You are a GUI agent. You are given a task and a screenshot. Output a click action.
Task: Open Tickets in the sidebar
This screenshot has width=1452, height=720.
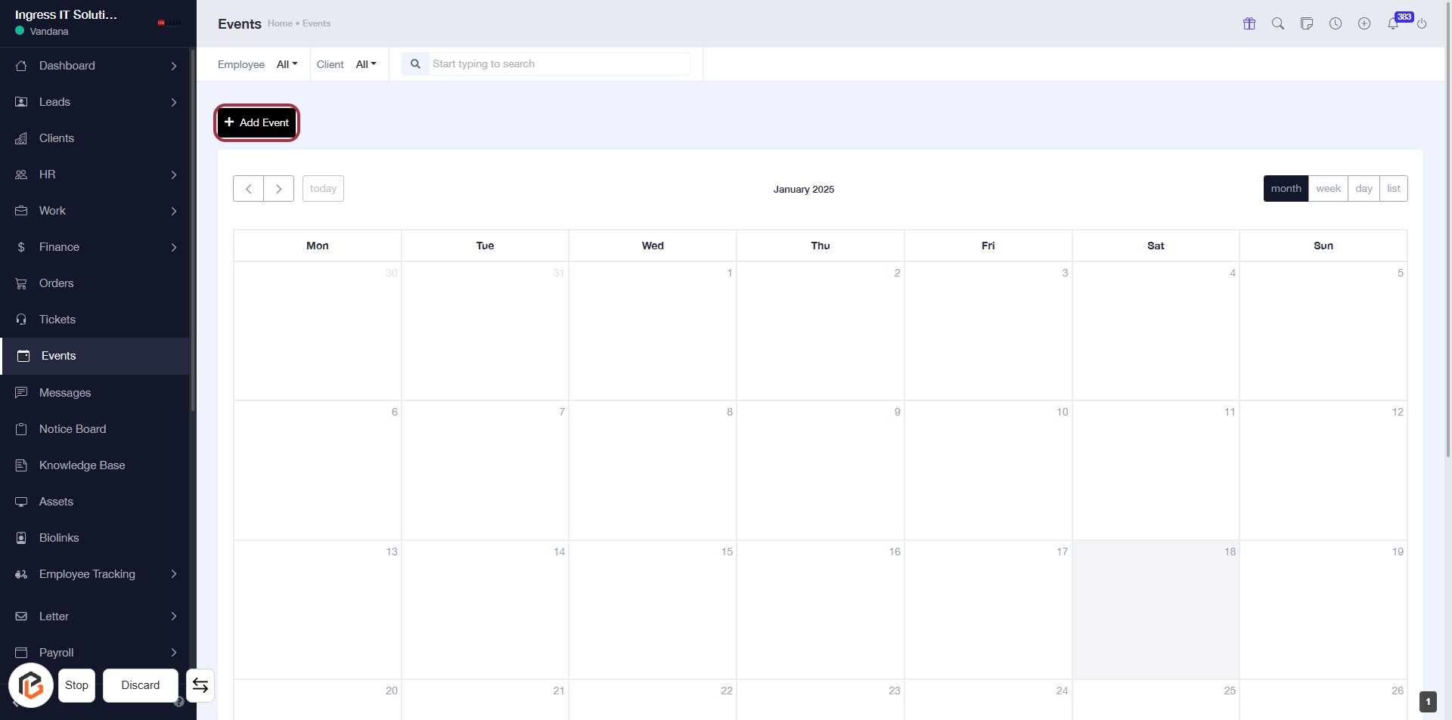pos(57,320)
